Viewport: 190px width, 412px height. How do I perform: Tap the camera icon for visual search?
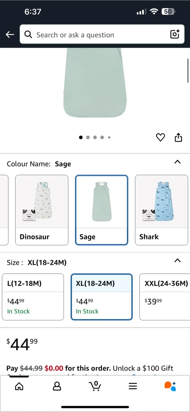click(x=175, y=34)
